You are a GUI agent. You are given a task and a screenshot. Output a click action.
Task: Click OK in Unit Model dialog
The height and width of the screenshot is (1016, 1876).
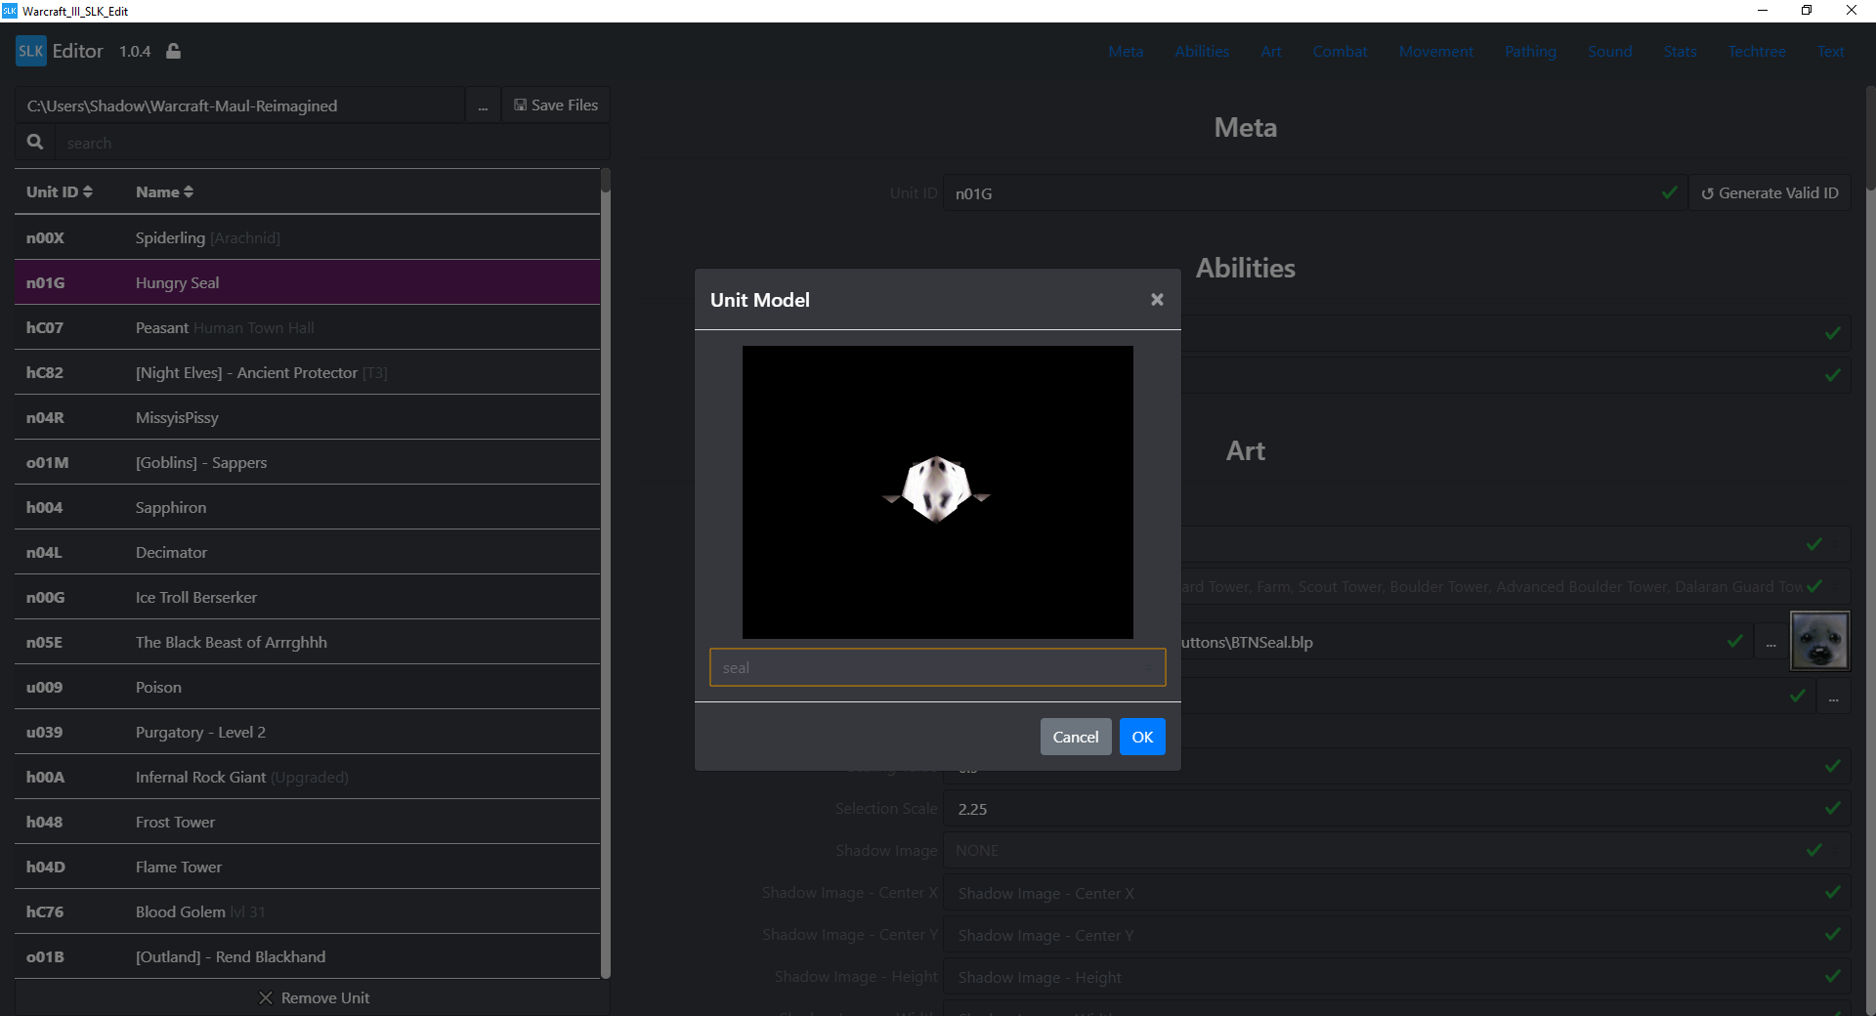coord(1142,737)
